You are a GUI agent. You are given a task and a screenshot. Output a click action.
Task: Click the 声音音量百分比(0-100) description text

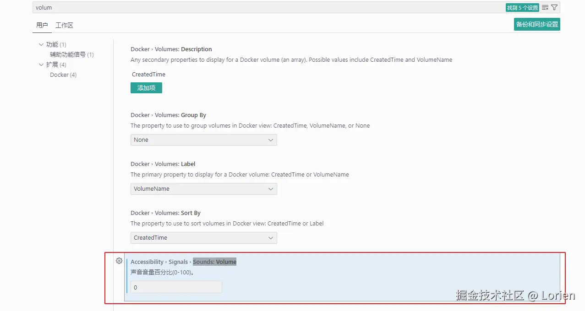(x=162, y=273)
